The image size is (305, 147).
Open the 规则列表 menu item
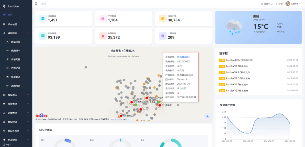[16, 86]
